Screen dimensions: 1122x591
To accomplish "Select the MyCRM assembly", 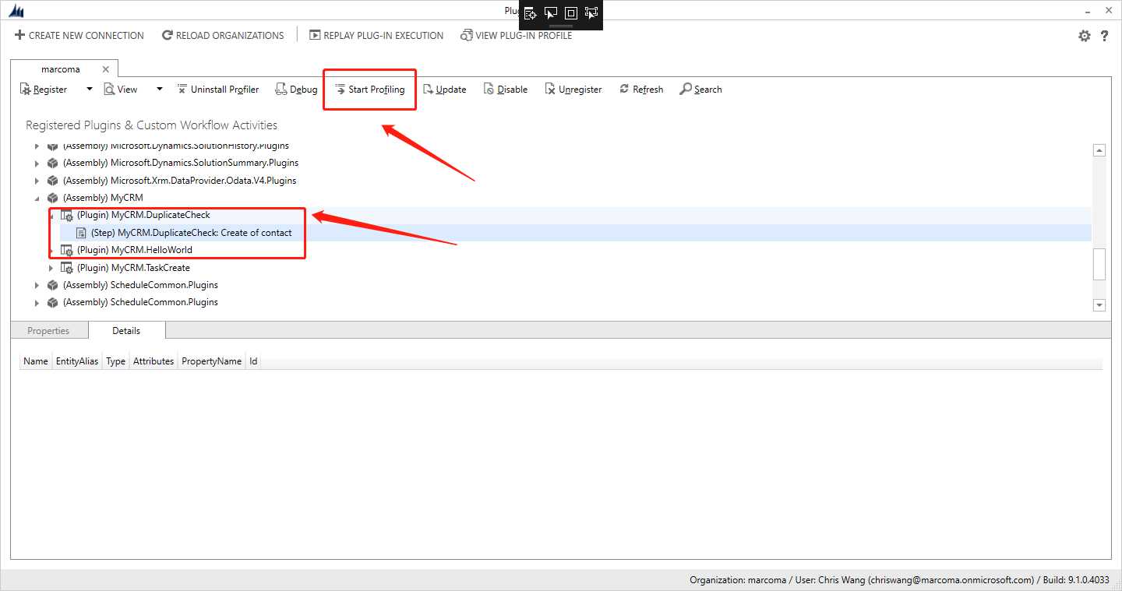I will click(x=103, y=198).
